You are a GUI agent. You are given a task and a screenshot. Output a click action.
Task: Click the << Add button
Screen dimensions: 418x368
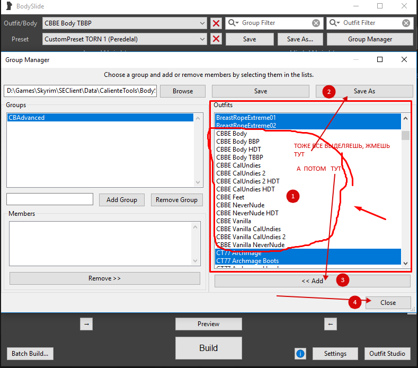tap(312, 281)
